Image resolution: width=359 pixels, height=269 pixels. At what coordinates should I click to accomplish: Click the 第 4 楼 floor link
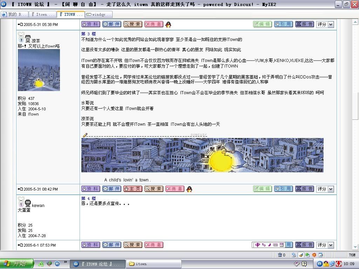[x=88, y=199]
